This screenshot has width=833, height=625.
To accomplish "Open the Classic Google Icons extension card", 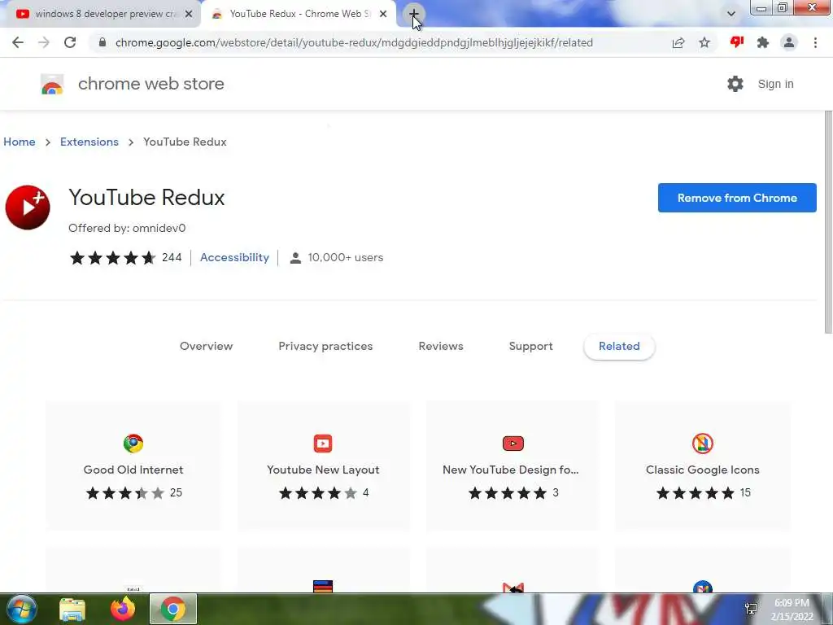I will [x=702, y=466].
